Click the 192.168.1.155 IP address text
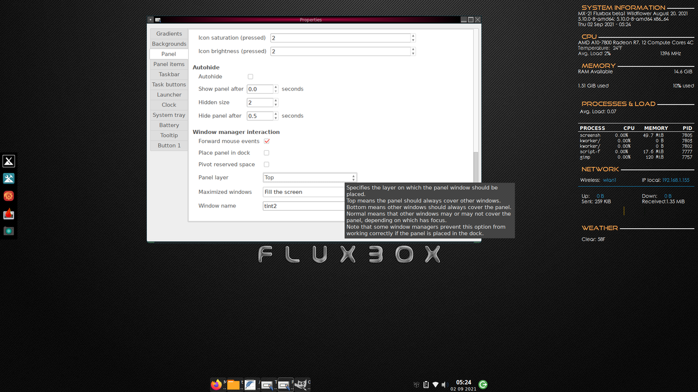The image size is (698, 392). pyautogui.click(x=676, y=180)
